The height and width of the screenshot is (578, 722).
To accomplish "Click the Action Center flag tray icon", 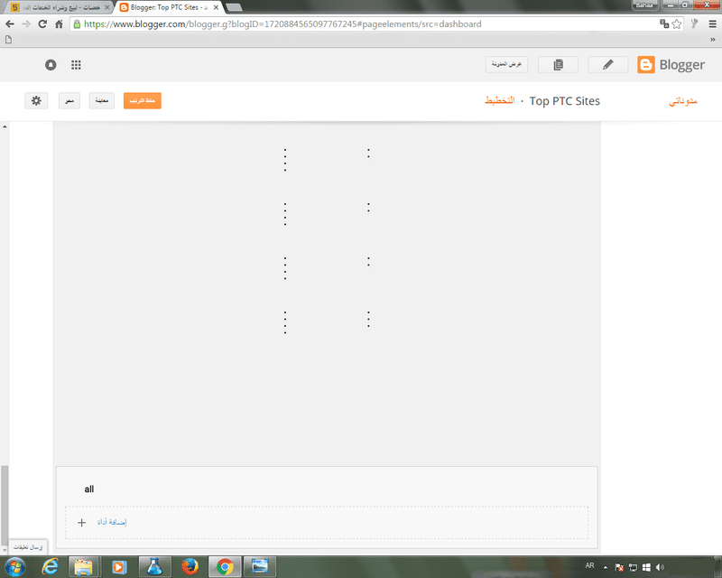I will [619, 567].
